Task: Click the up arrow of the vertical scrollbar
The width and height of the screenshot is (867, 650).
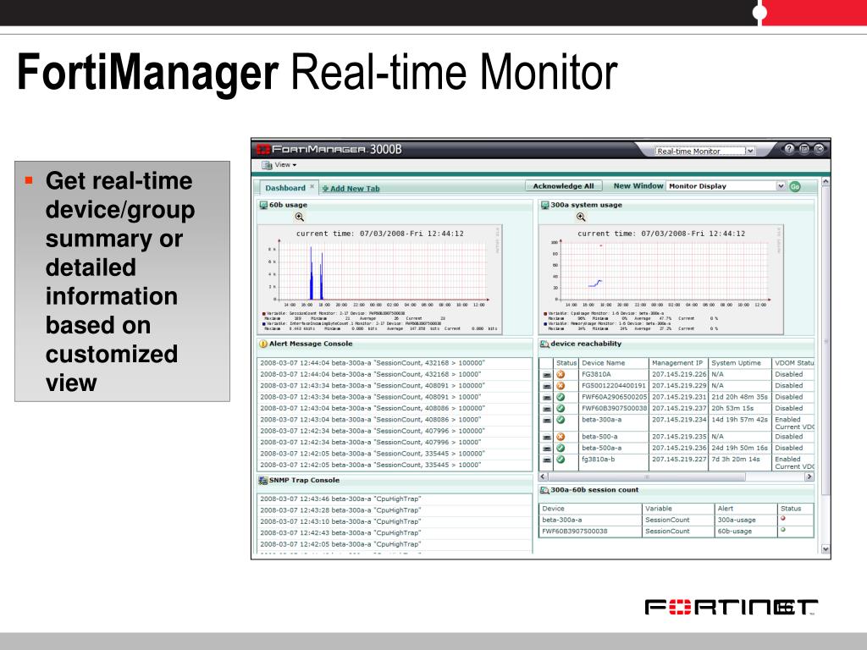Action: [826, 181]
